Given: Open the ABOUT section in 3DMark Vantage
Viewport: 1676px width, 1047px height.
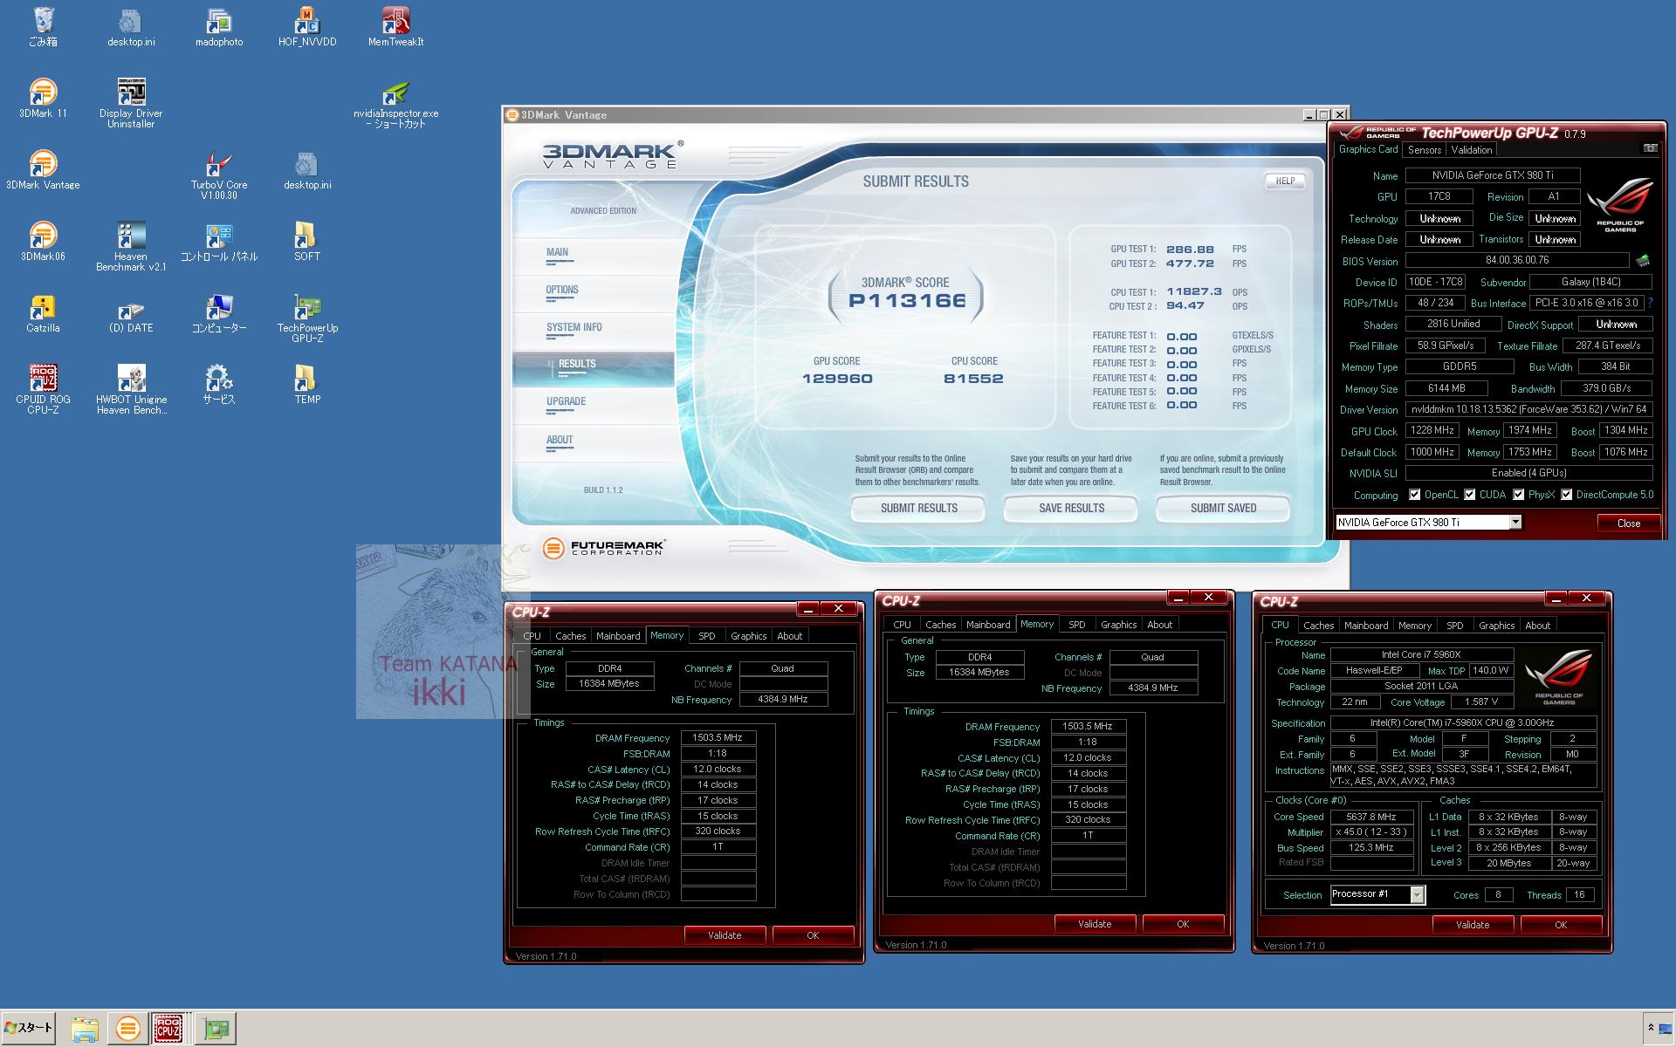Looking at the screenshot, I should click(594, 443).
